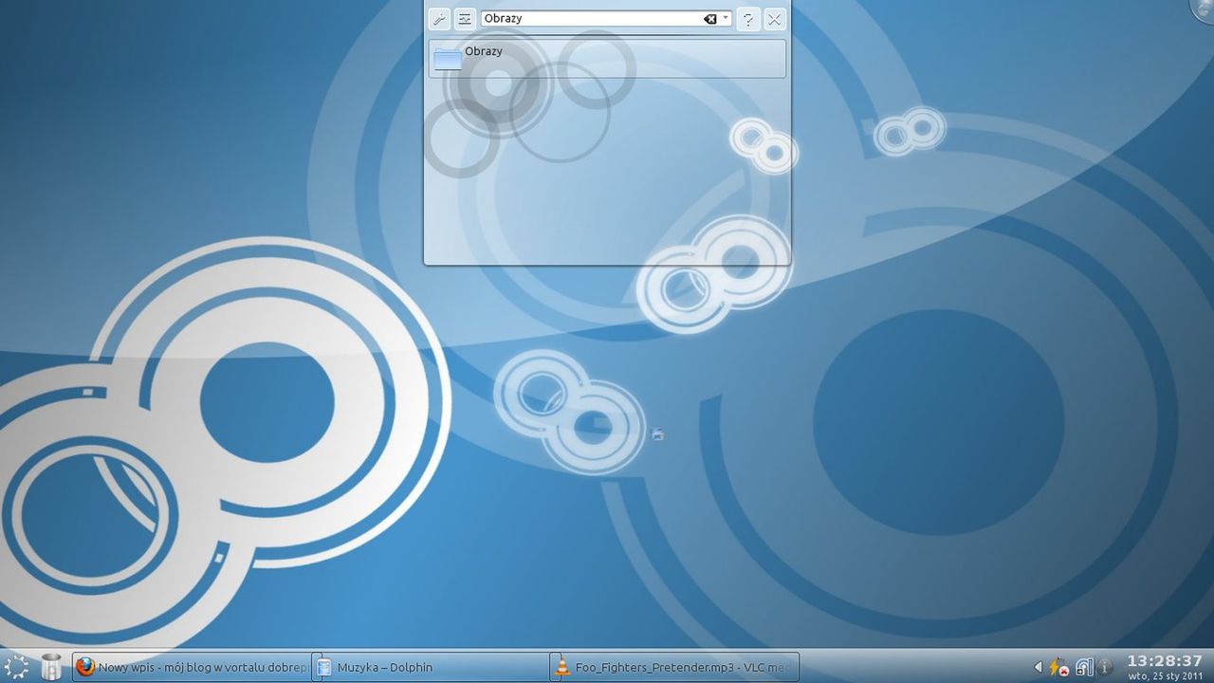
Task: Open the trash in the panel
Action: pyautogui.click(x=51, y=667)
